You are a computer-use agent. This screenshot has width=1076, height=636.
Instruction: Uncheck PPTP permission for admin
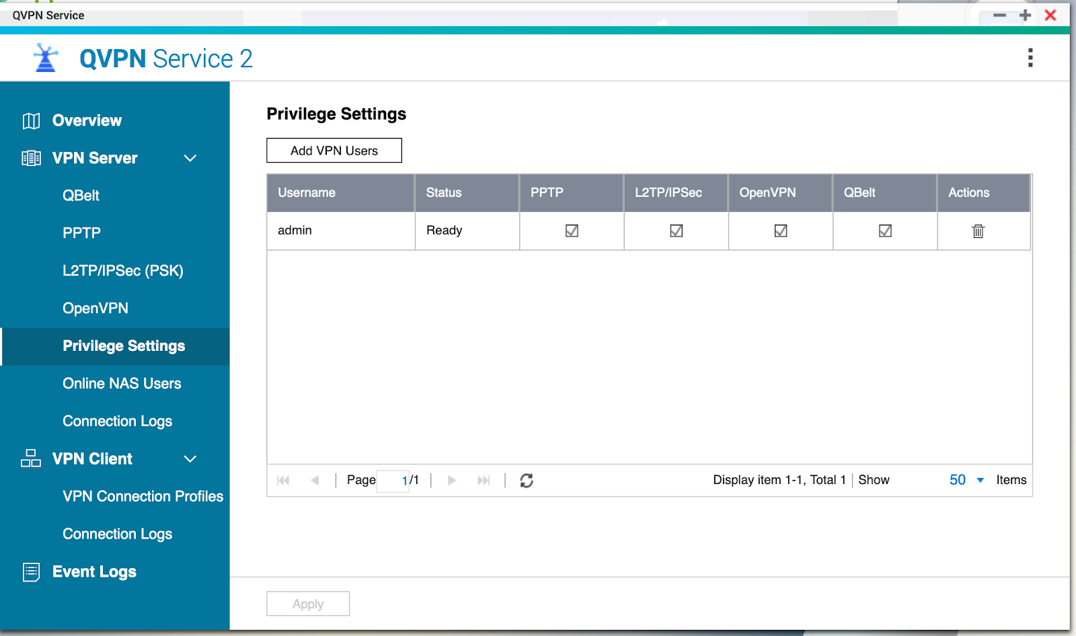(572, 231)
